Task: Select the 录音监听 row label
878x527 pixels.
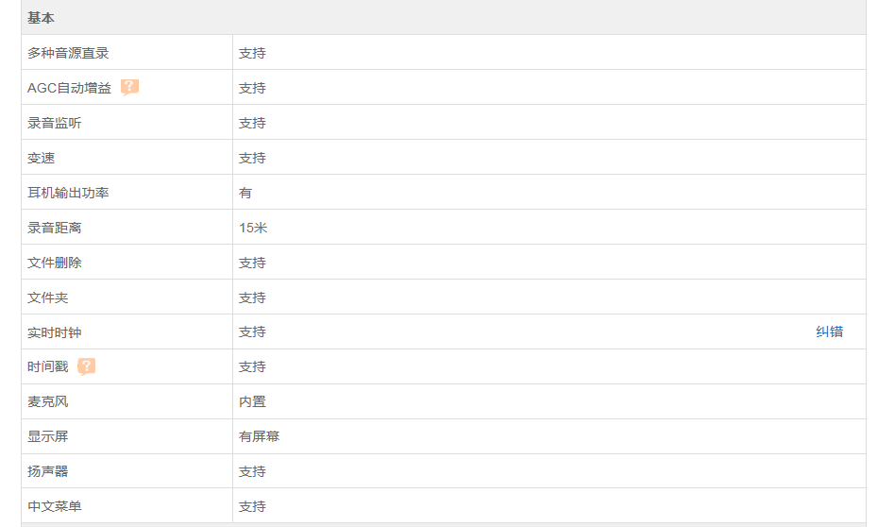Action: (55, 123)
